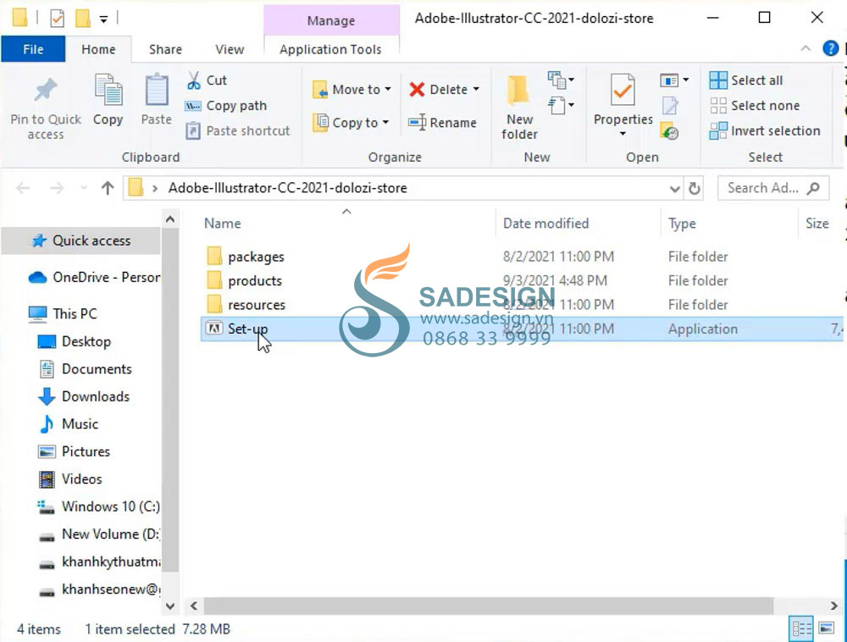
Task: Open Windows 10 (C:) drive
Action: pos(99,506)
